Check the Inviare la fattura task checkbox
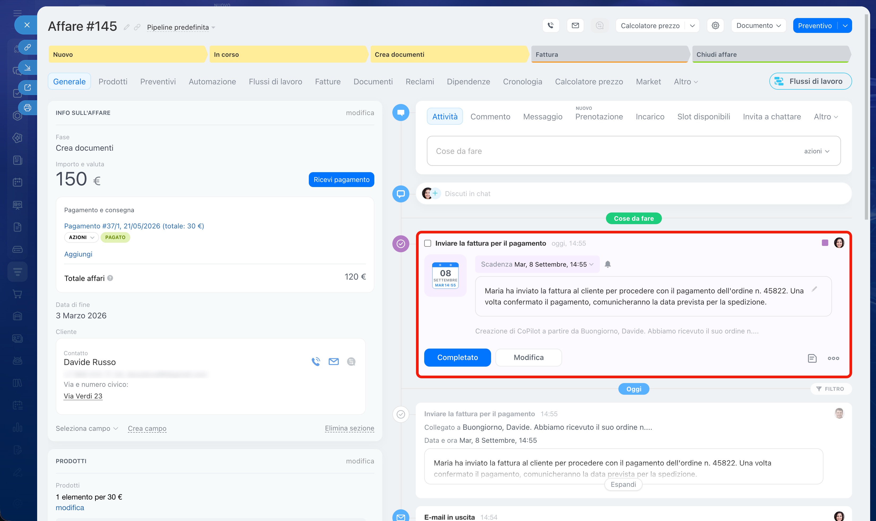 click(428, 243)
